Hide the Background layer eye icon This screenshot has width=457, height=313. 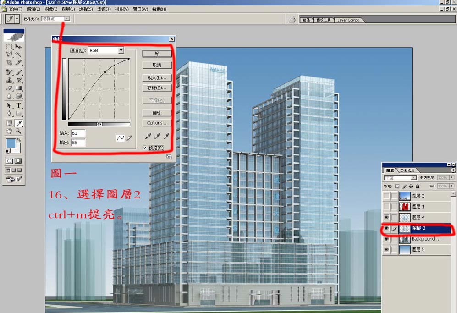click(x=386, y=239)
